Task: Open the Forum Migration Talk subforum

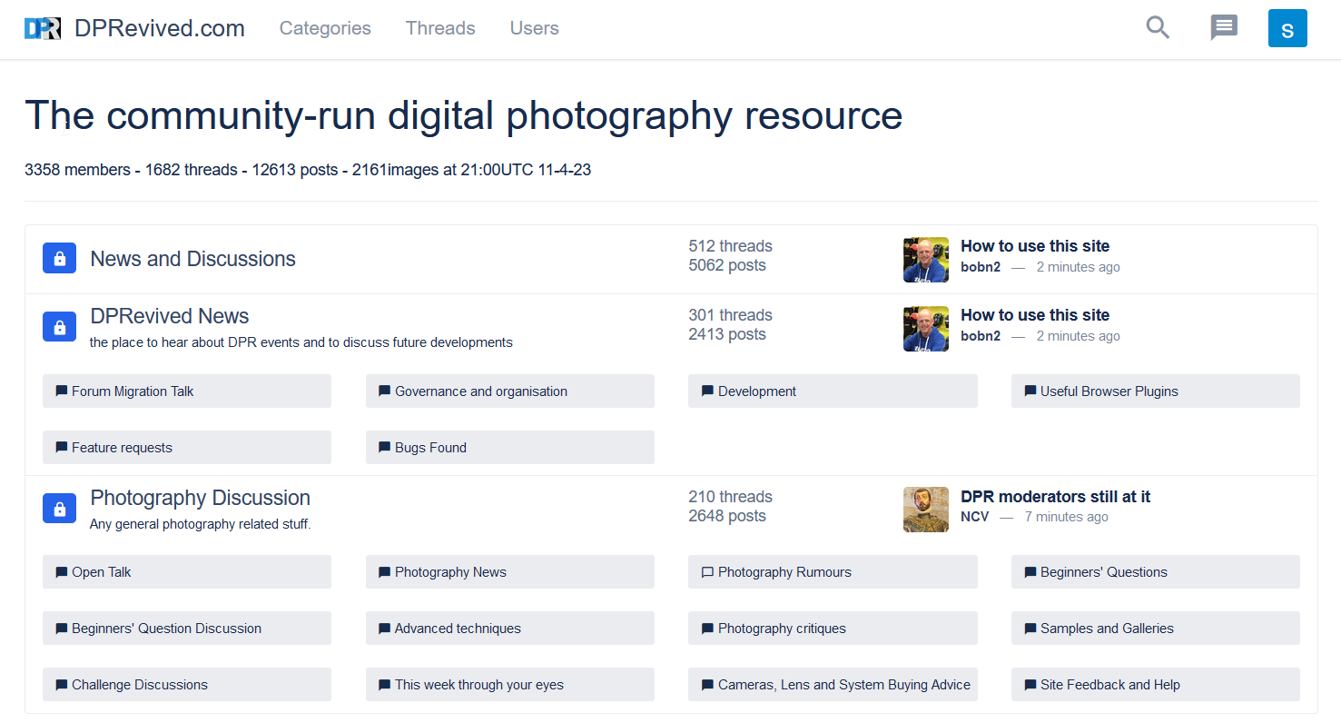Action: [187, 391]
